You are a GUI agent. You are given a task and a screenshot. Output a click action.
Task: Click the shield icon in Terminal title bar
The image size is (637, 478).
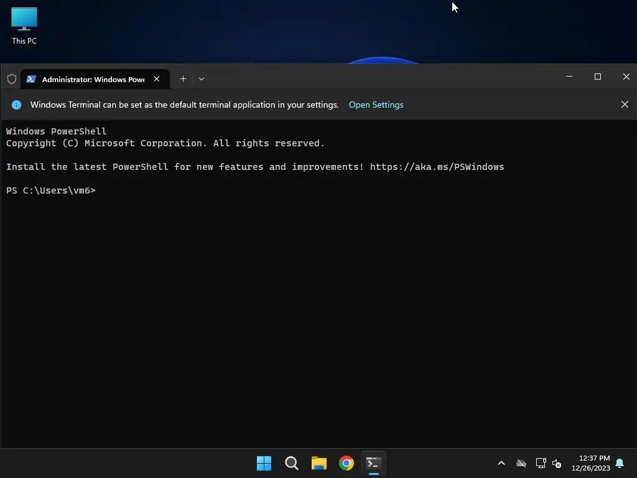tap(12, 79)
